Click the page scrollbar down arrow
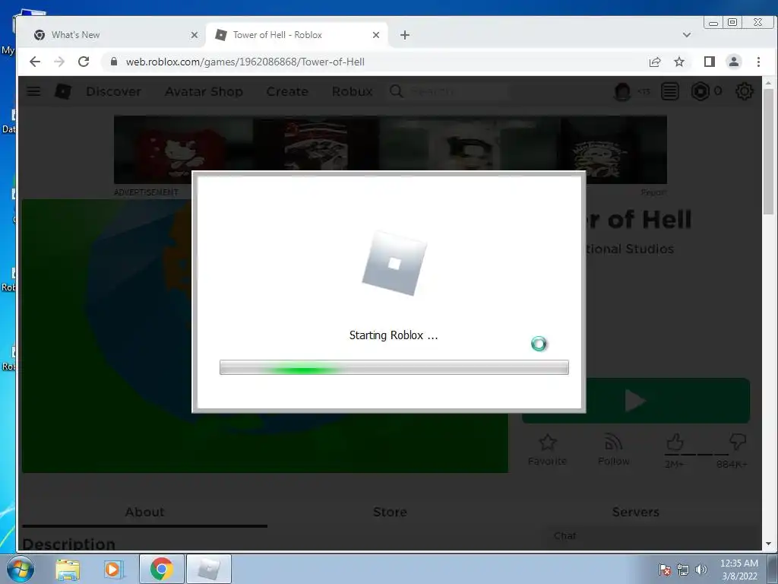Screen dimensions: 778x584 click(768, 544)
